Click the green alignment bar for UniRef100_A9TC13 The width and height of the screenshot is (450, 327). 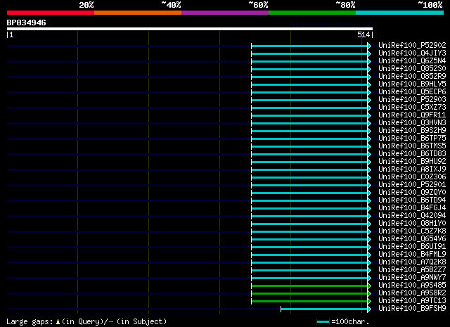(309, 302)
